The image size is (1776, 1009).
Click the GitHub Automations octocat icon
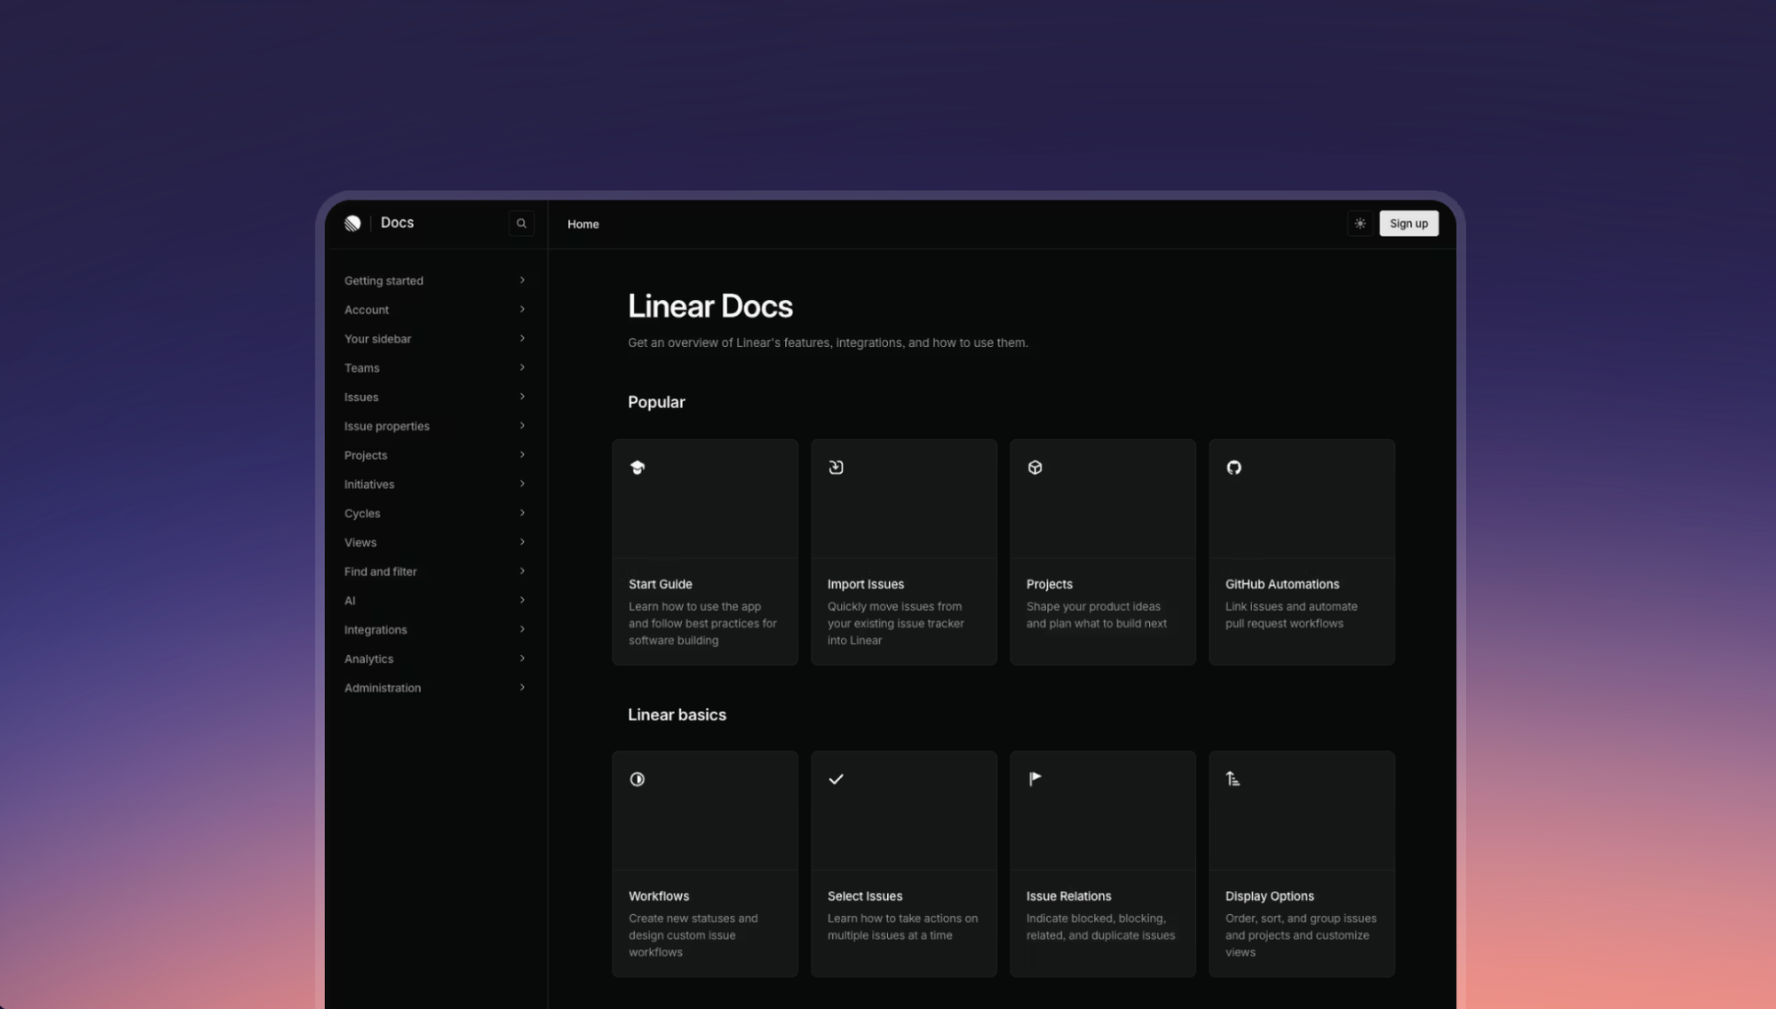(1233, 468)
